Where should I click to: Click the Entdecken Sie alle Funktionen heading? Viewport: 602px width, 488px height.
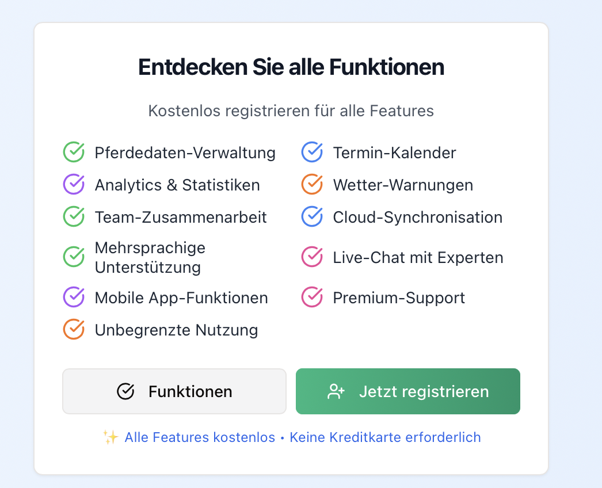[291, 67]
